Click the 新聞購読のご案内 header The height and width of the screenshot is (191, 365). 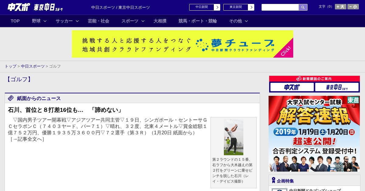(x=315, y=79)
